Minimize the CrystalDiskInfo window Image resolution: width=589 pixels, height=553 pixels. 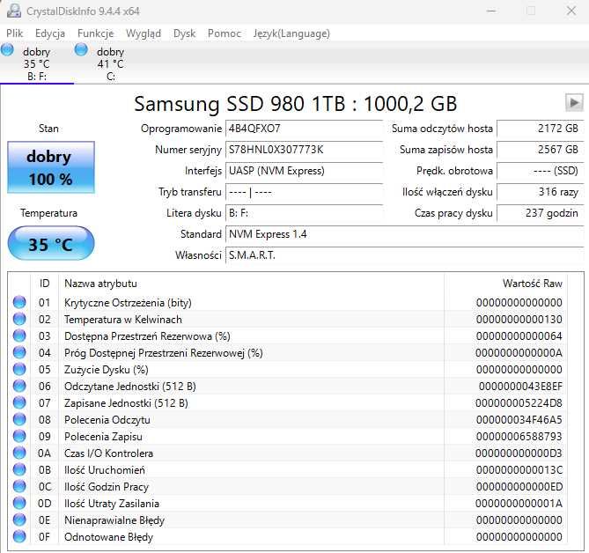tap(491, 11)
